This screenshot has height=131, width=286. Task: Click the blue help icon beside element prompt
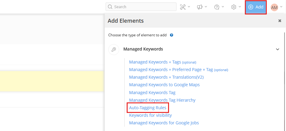[171, 35]
